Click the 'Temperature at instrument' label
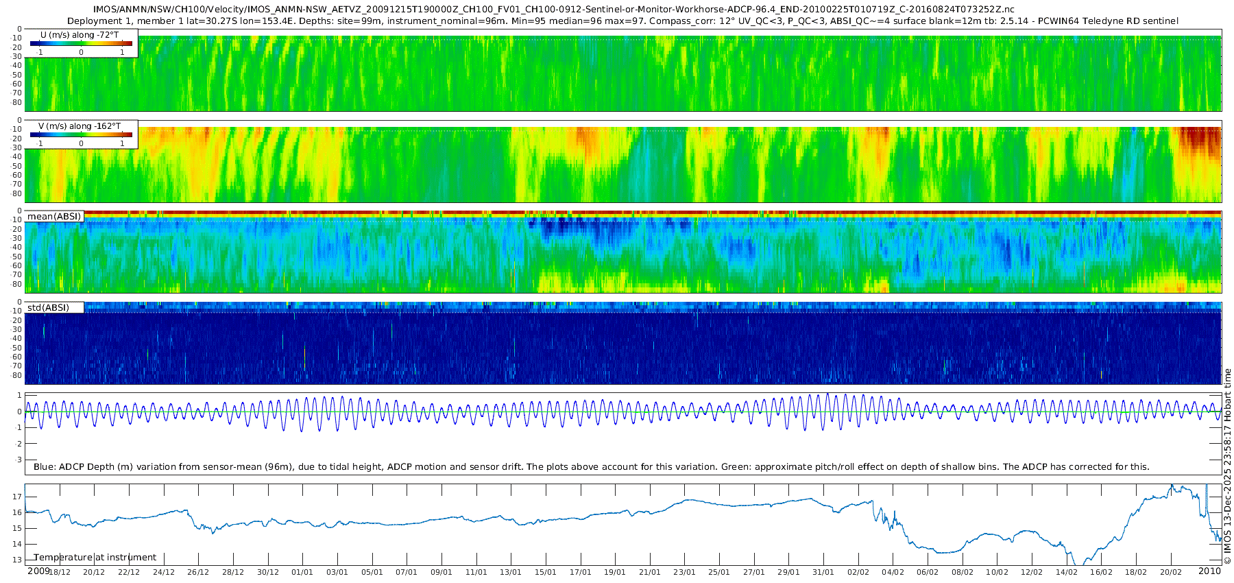This screenshot has width=1234, height=583. (x=95, y=558)
